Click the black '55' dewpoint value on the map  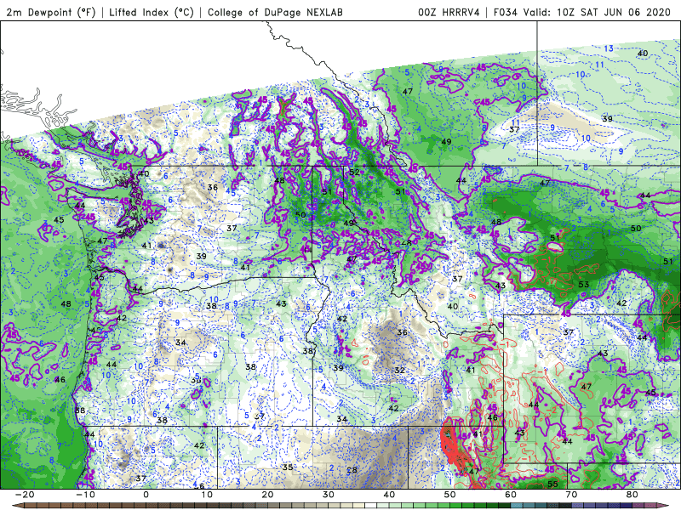[x=552, y=484]
